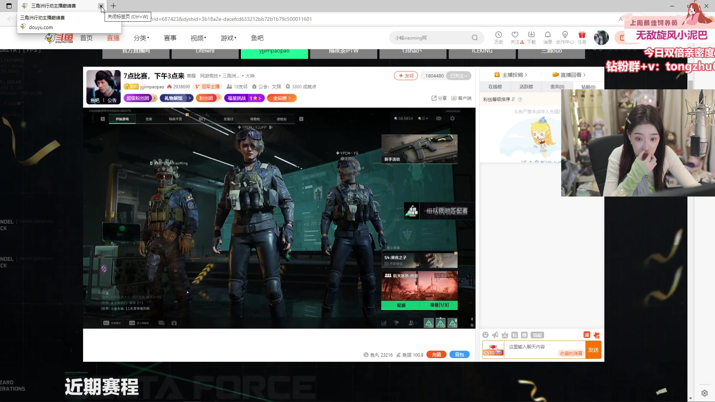This screenshot has width=715, height=402.
Task: Open 主播投稿 link
Action: 511,75
